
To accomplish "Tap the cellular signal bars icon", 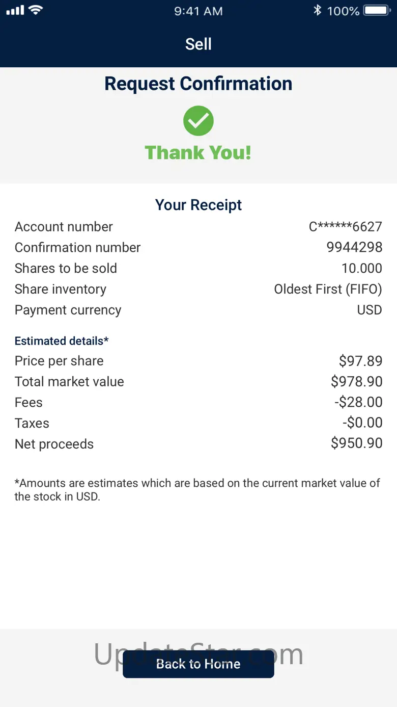I will coord(15,10).
